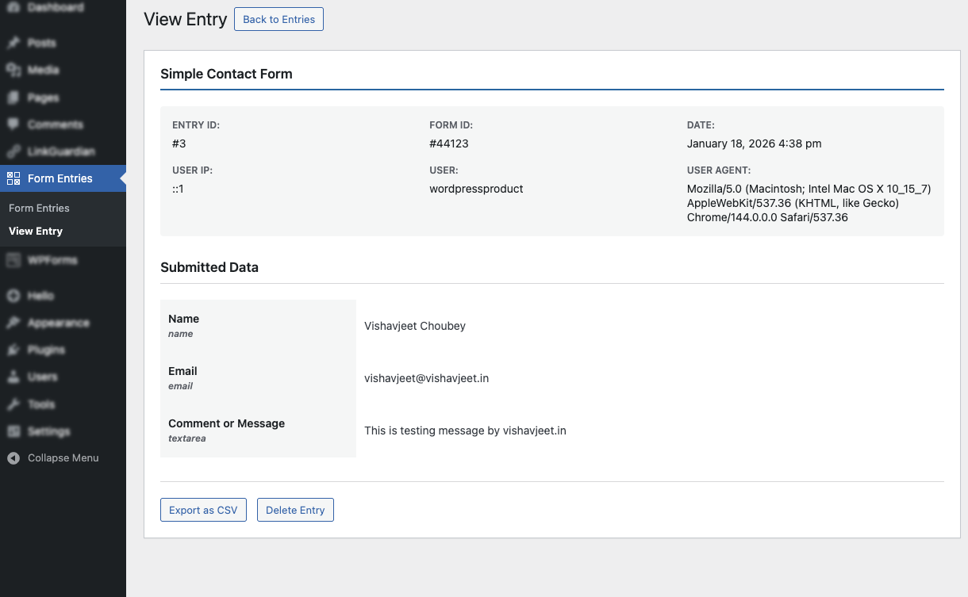
Task: Click the Media icon in the sidebar
Action: pyautogui.click(x=13, y=70)
